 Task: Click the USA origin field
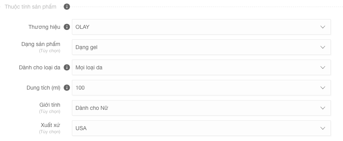[x=201, y=128]
